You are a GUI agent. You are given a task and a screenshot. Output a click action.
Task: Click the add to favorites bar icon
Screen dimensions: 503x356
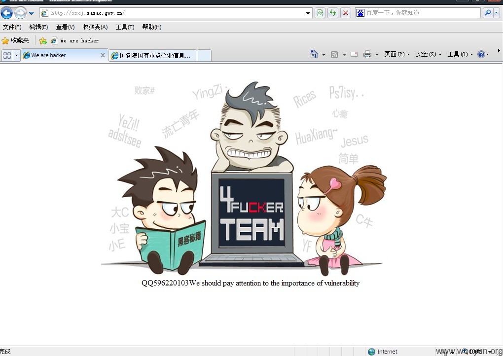click(43, 40)
